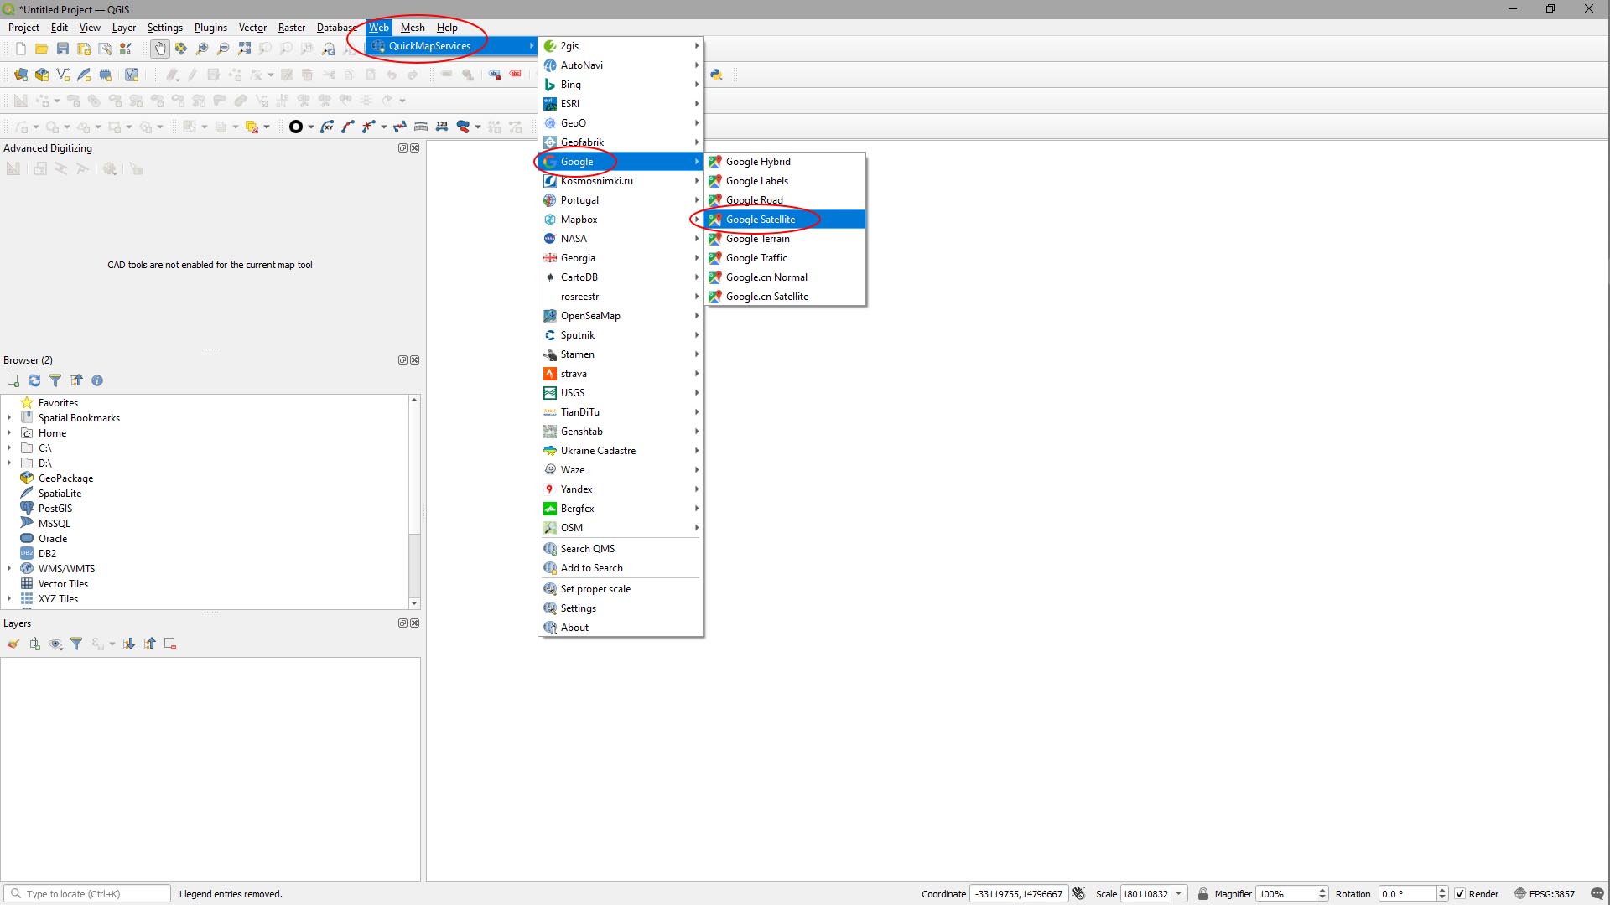The height and width of the screenshot is (905, 1610).
Task: Expand the XYZ Tiles node
Action: pyautogui.click(x=9, y=598)
